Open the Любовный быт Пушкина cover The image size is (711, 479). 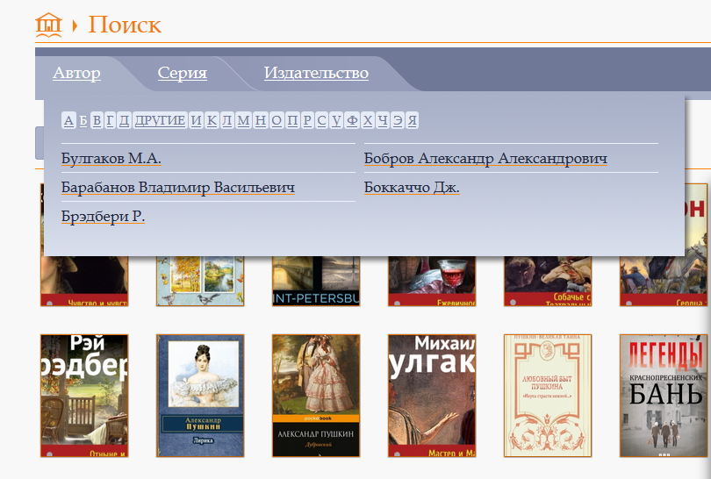(548, 396)
